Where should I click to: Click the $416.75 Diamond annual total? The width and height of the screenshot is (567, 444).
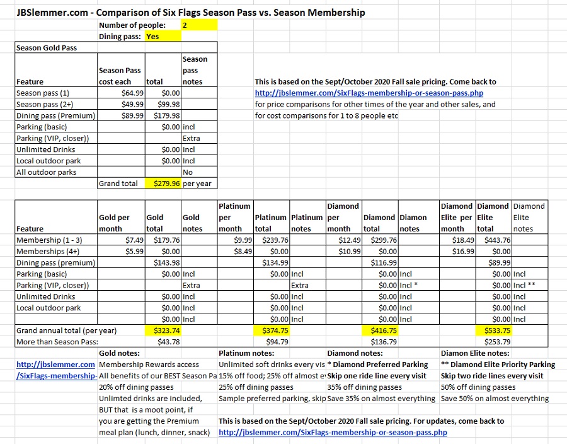380,330
